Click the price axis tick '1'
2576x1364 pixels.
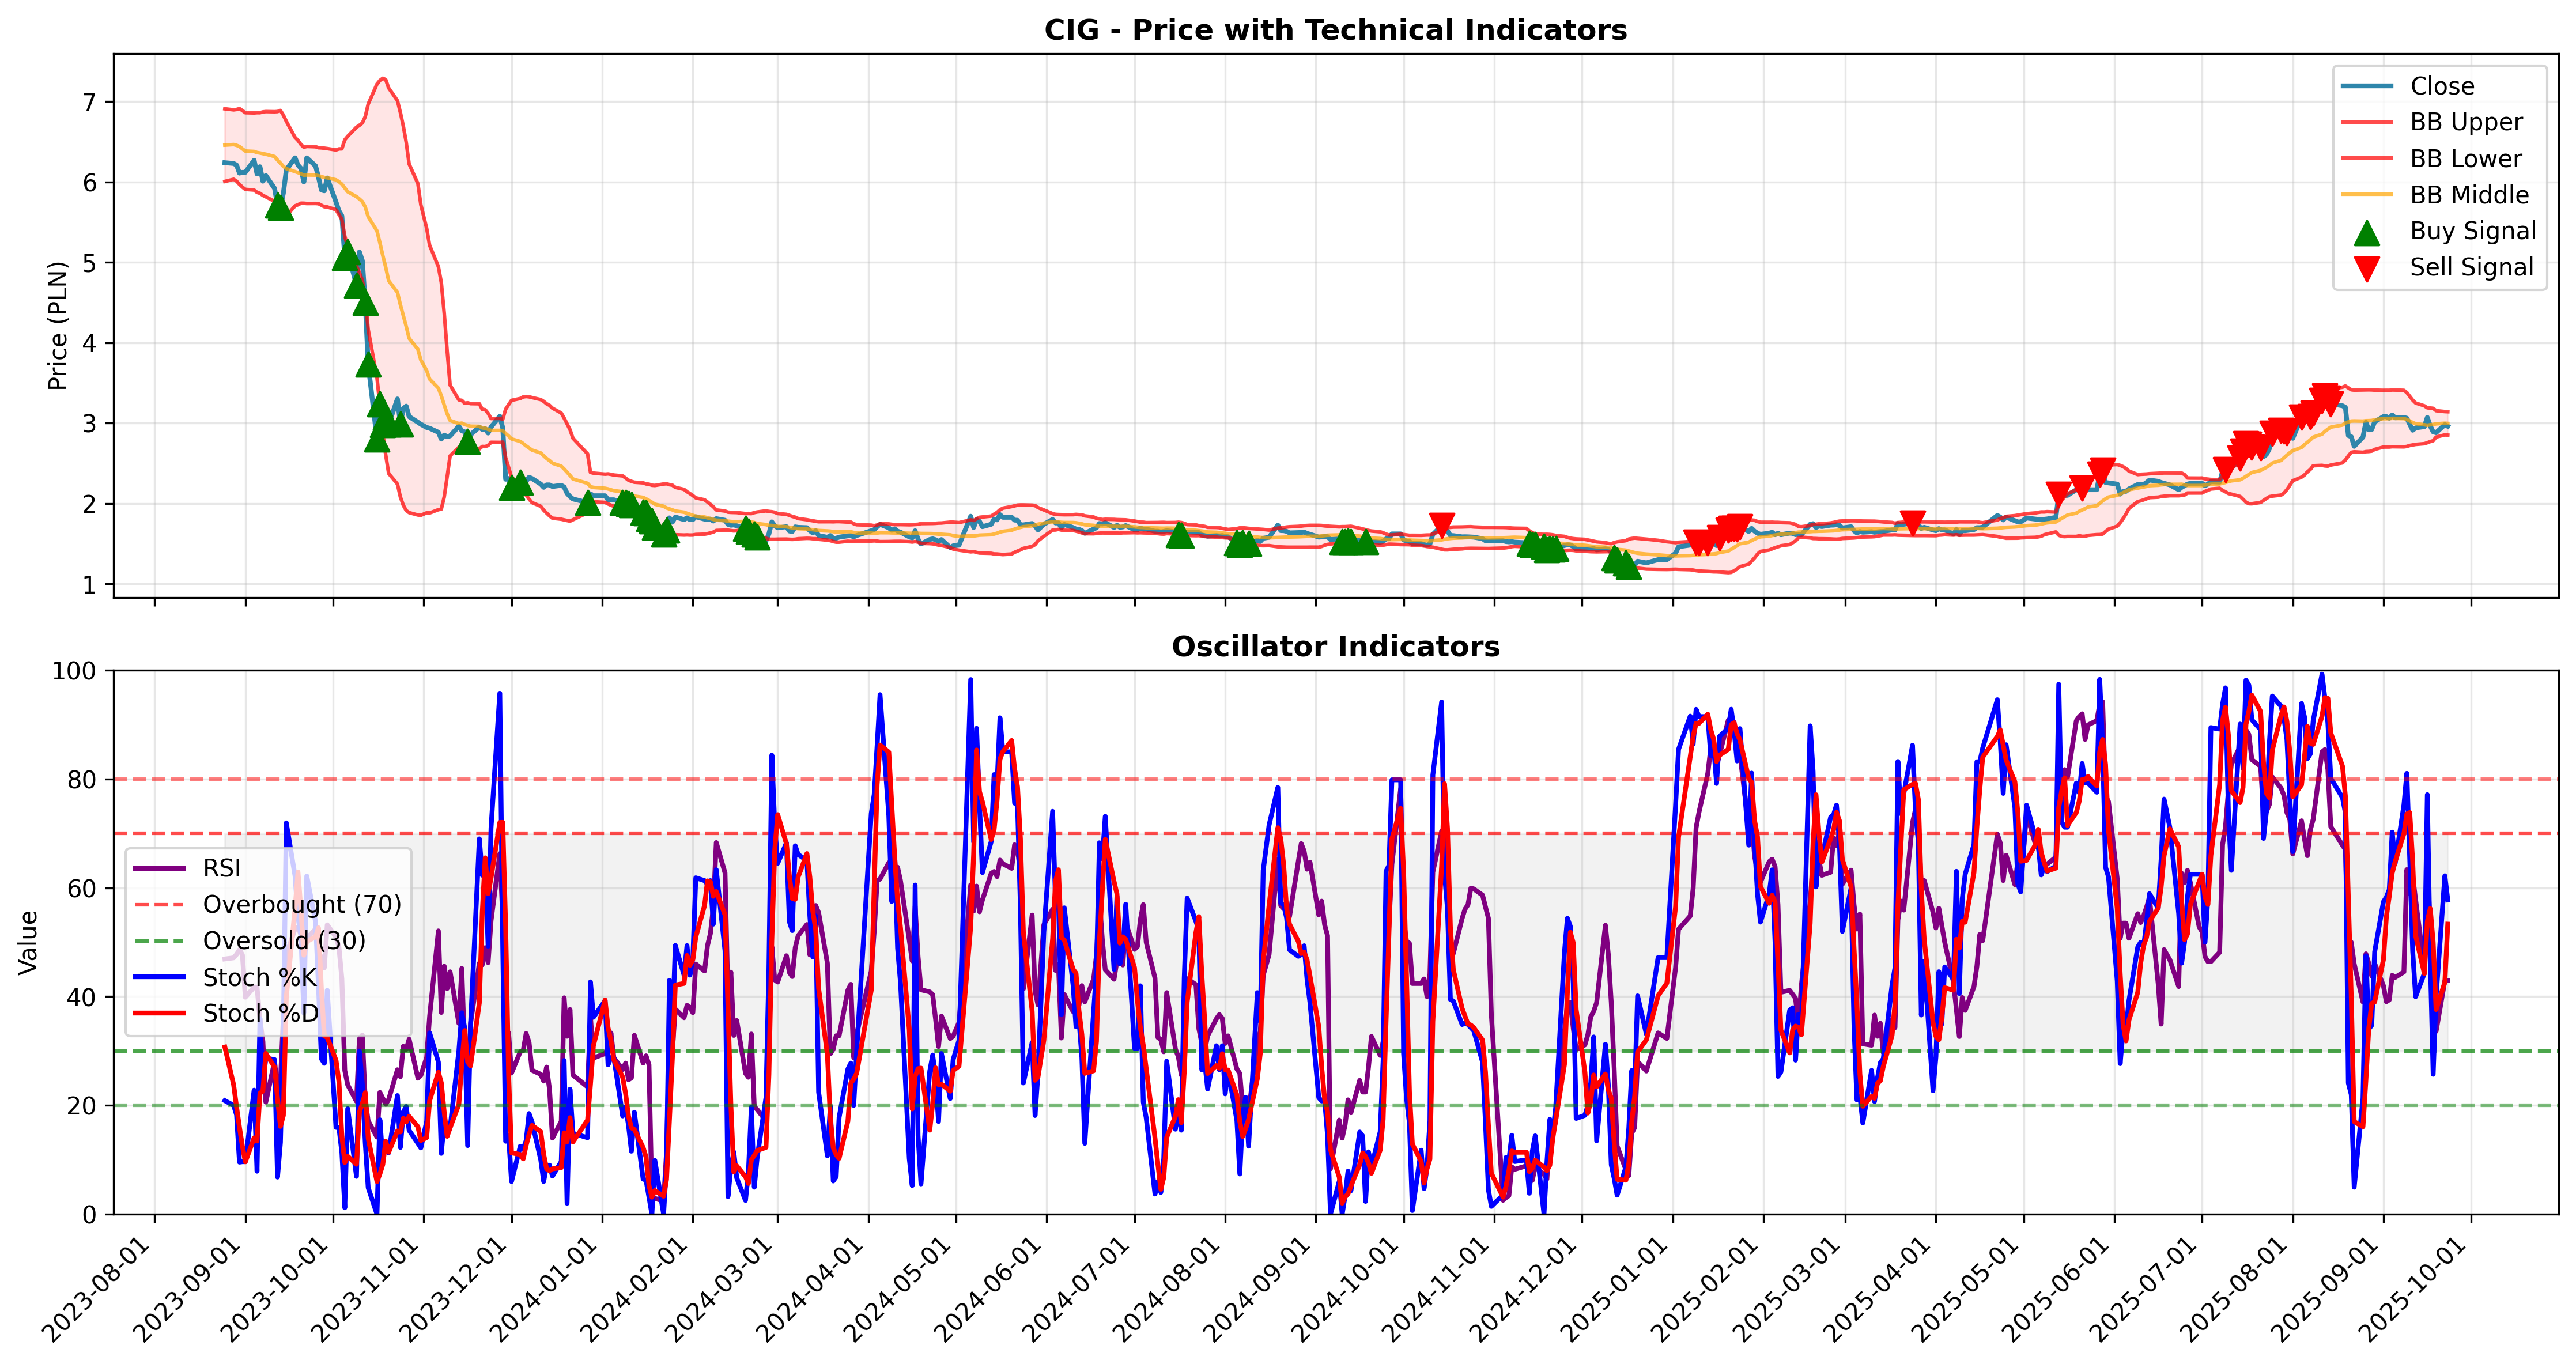click(x=90, y=585)
